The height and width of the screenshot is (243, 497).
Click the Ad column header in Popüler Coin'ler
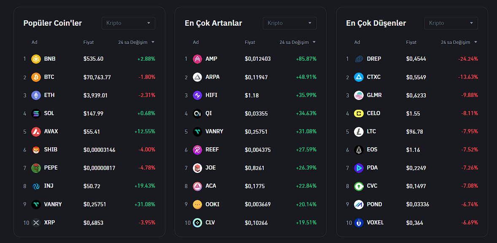[35, 42]
